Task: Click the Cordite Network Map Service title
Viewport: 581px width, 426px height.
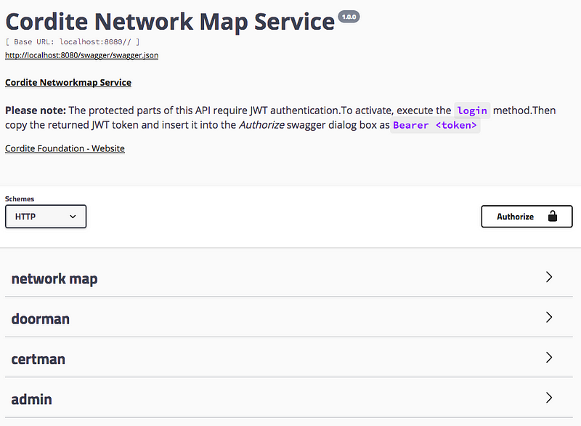Action: point(170,22)
